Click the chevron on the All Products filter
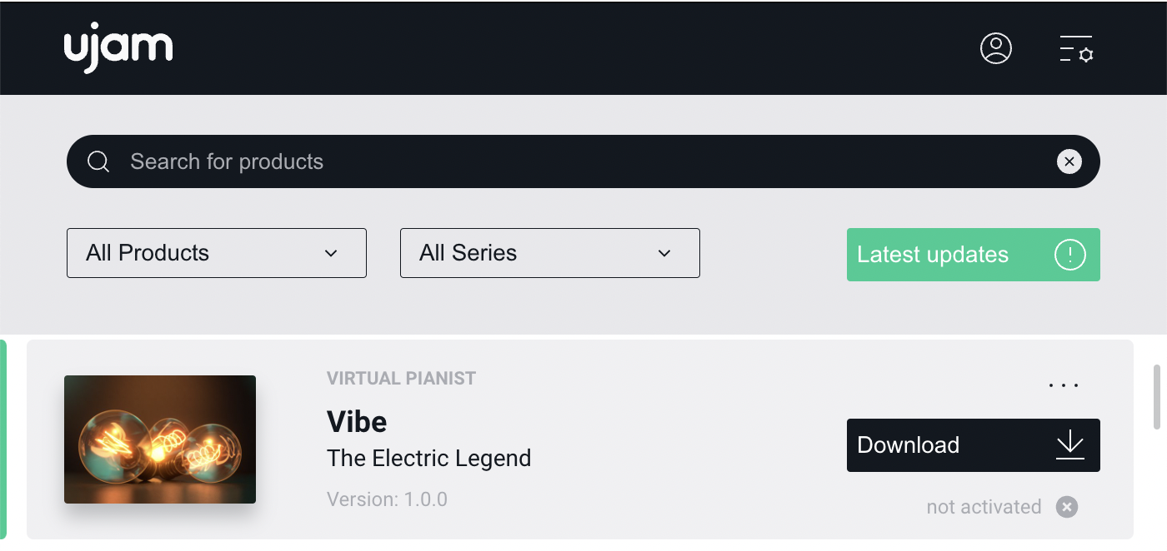The height and width of the screenshot is (551, 1167). [x=330, y=253]
